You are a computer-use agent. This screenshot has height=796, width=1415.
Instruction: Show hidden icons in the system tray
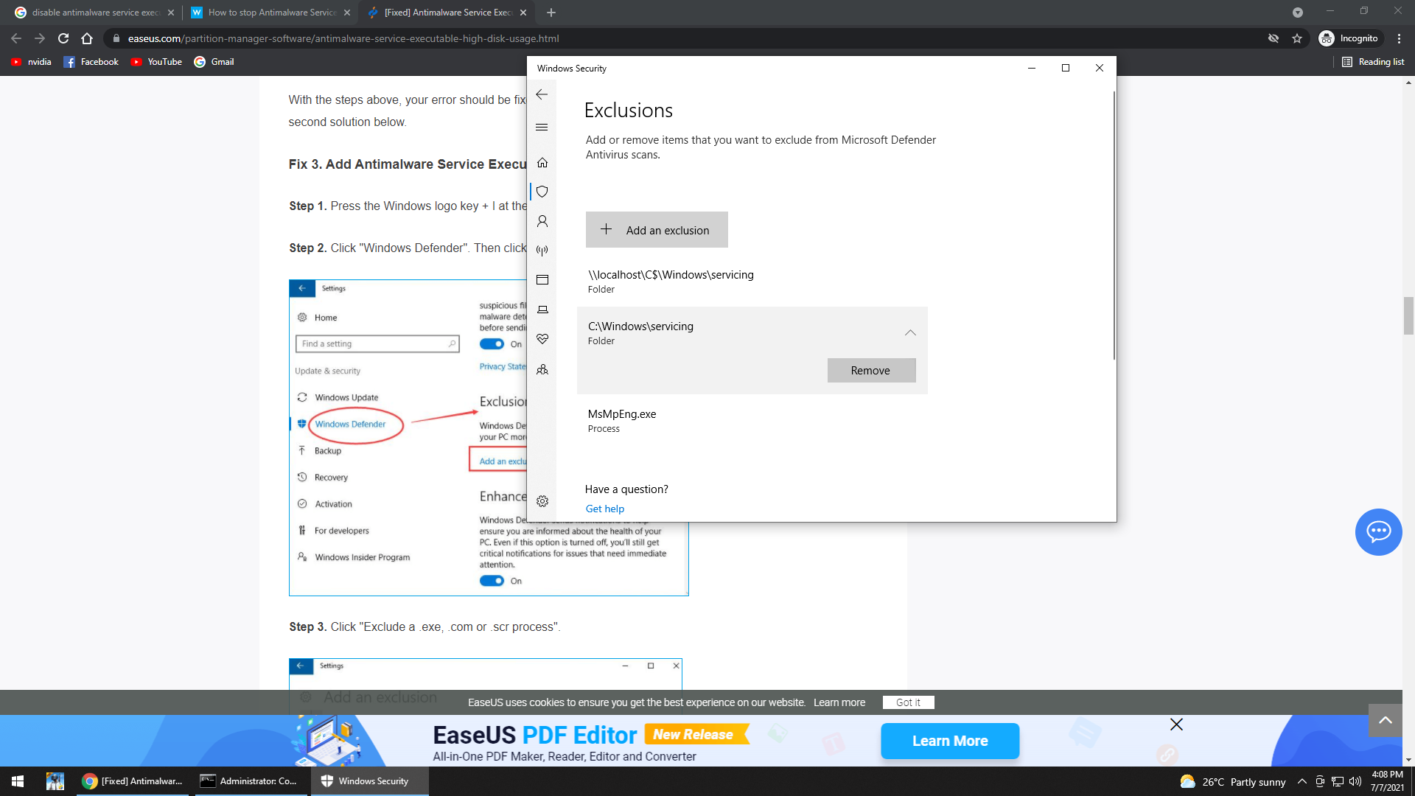coord(1302,781)
